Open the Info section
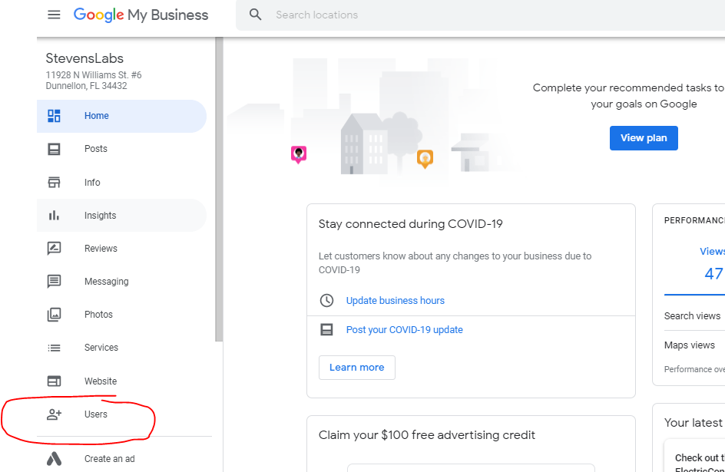 coord(92,183)
